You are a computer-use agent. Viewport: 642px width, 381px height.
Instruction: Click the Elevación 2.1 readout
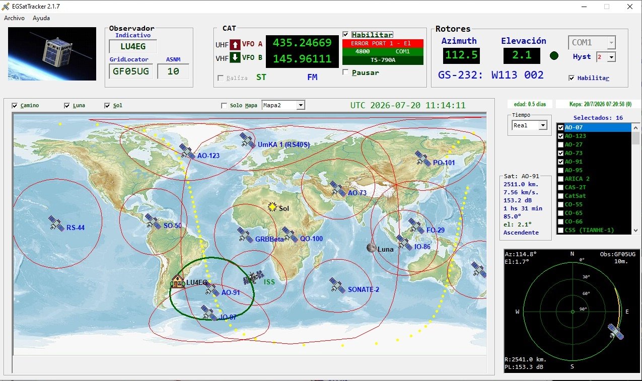tap(522, 55)
